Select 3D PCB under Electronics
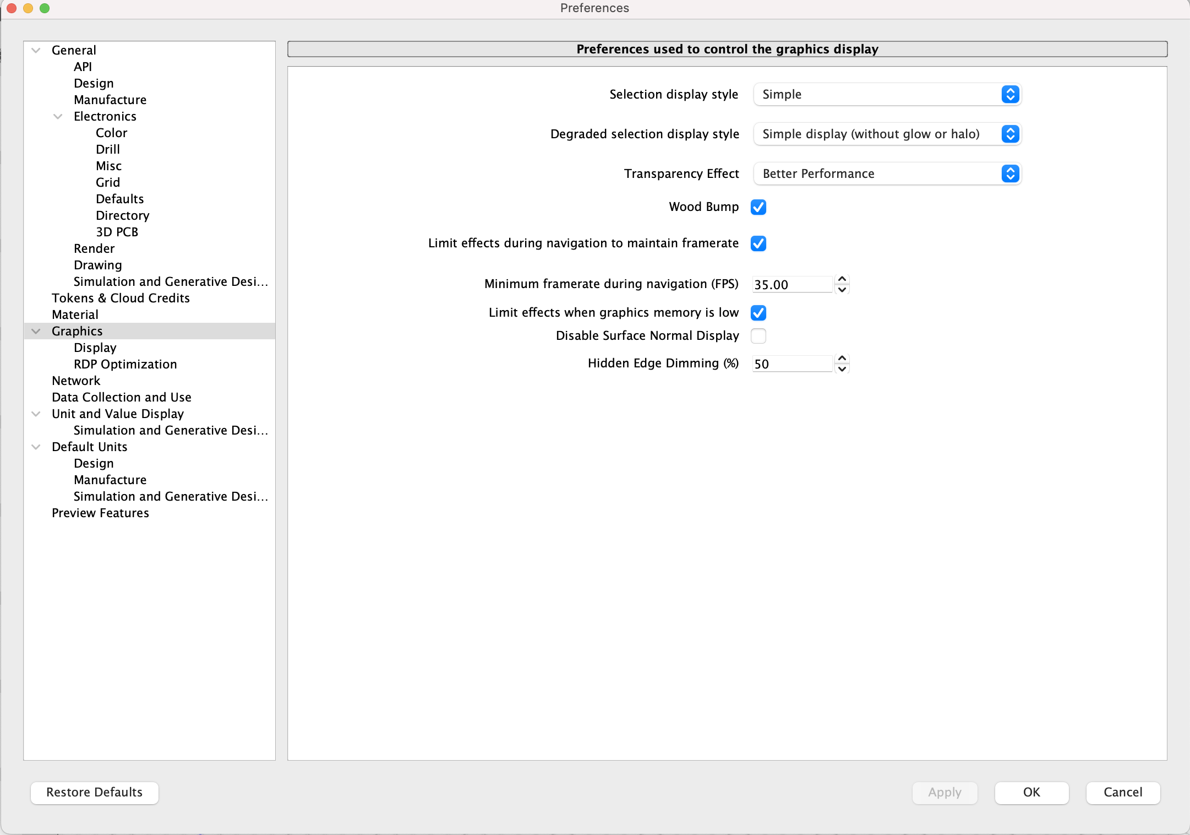 coord(117,232)
